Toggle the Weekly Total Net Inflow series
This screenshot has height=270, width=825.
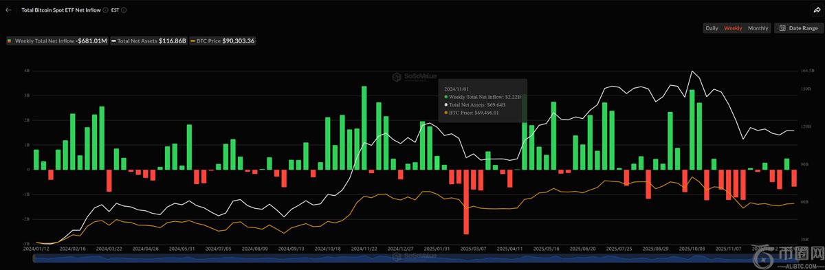[x=57, y=41]
